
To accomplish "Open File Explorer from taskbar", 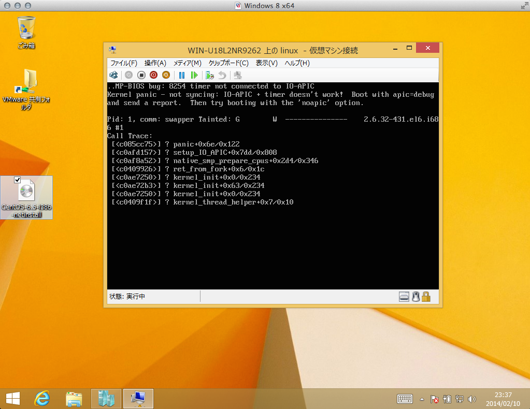I will (x=74, y=399).
